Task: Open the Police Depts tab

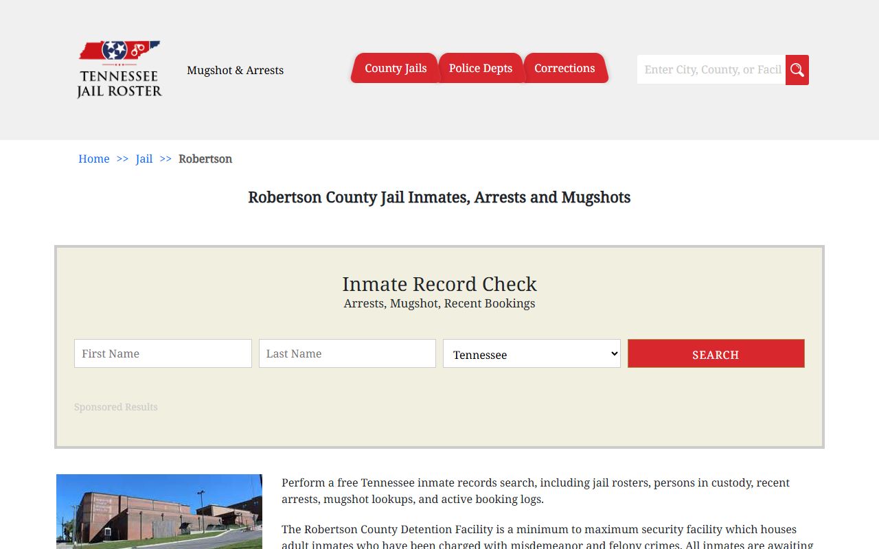Action: tap(481, 68)
